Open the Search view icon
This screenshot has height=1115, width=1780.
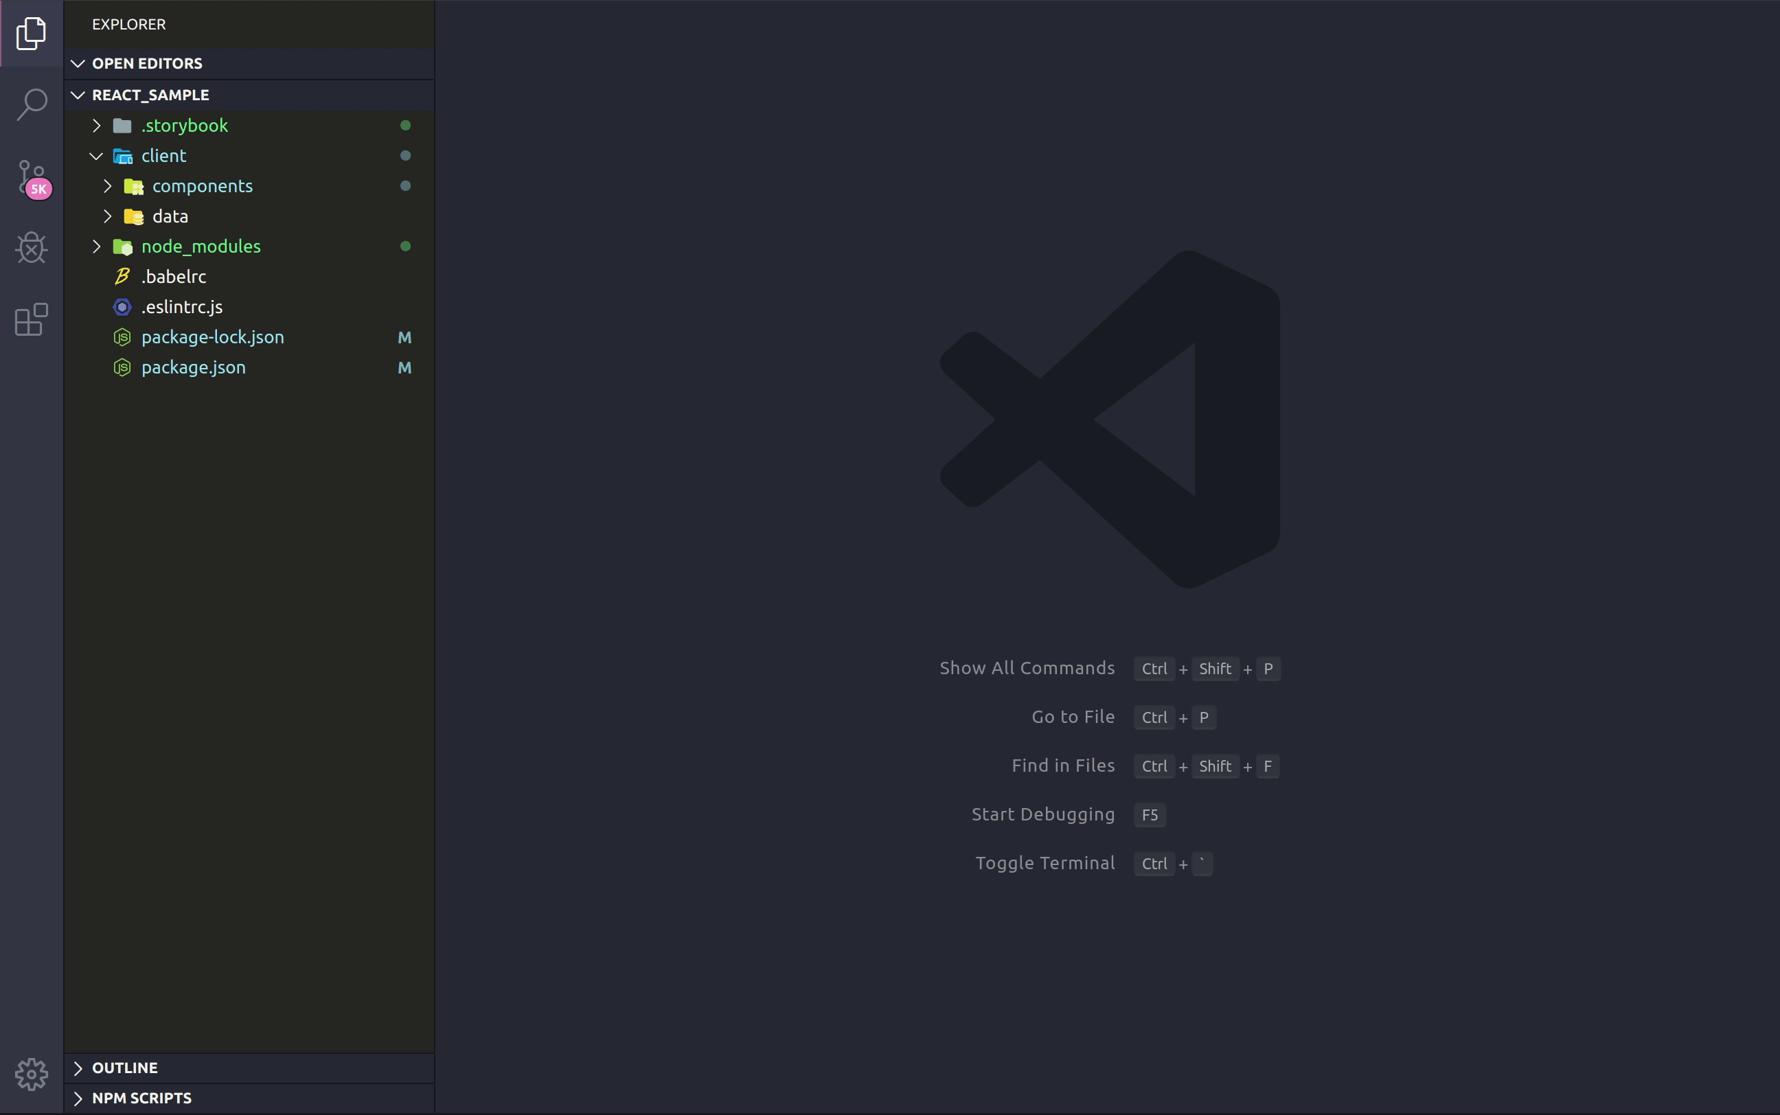point(31,104)
